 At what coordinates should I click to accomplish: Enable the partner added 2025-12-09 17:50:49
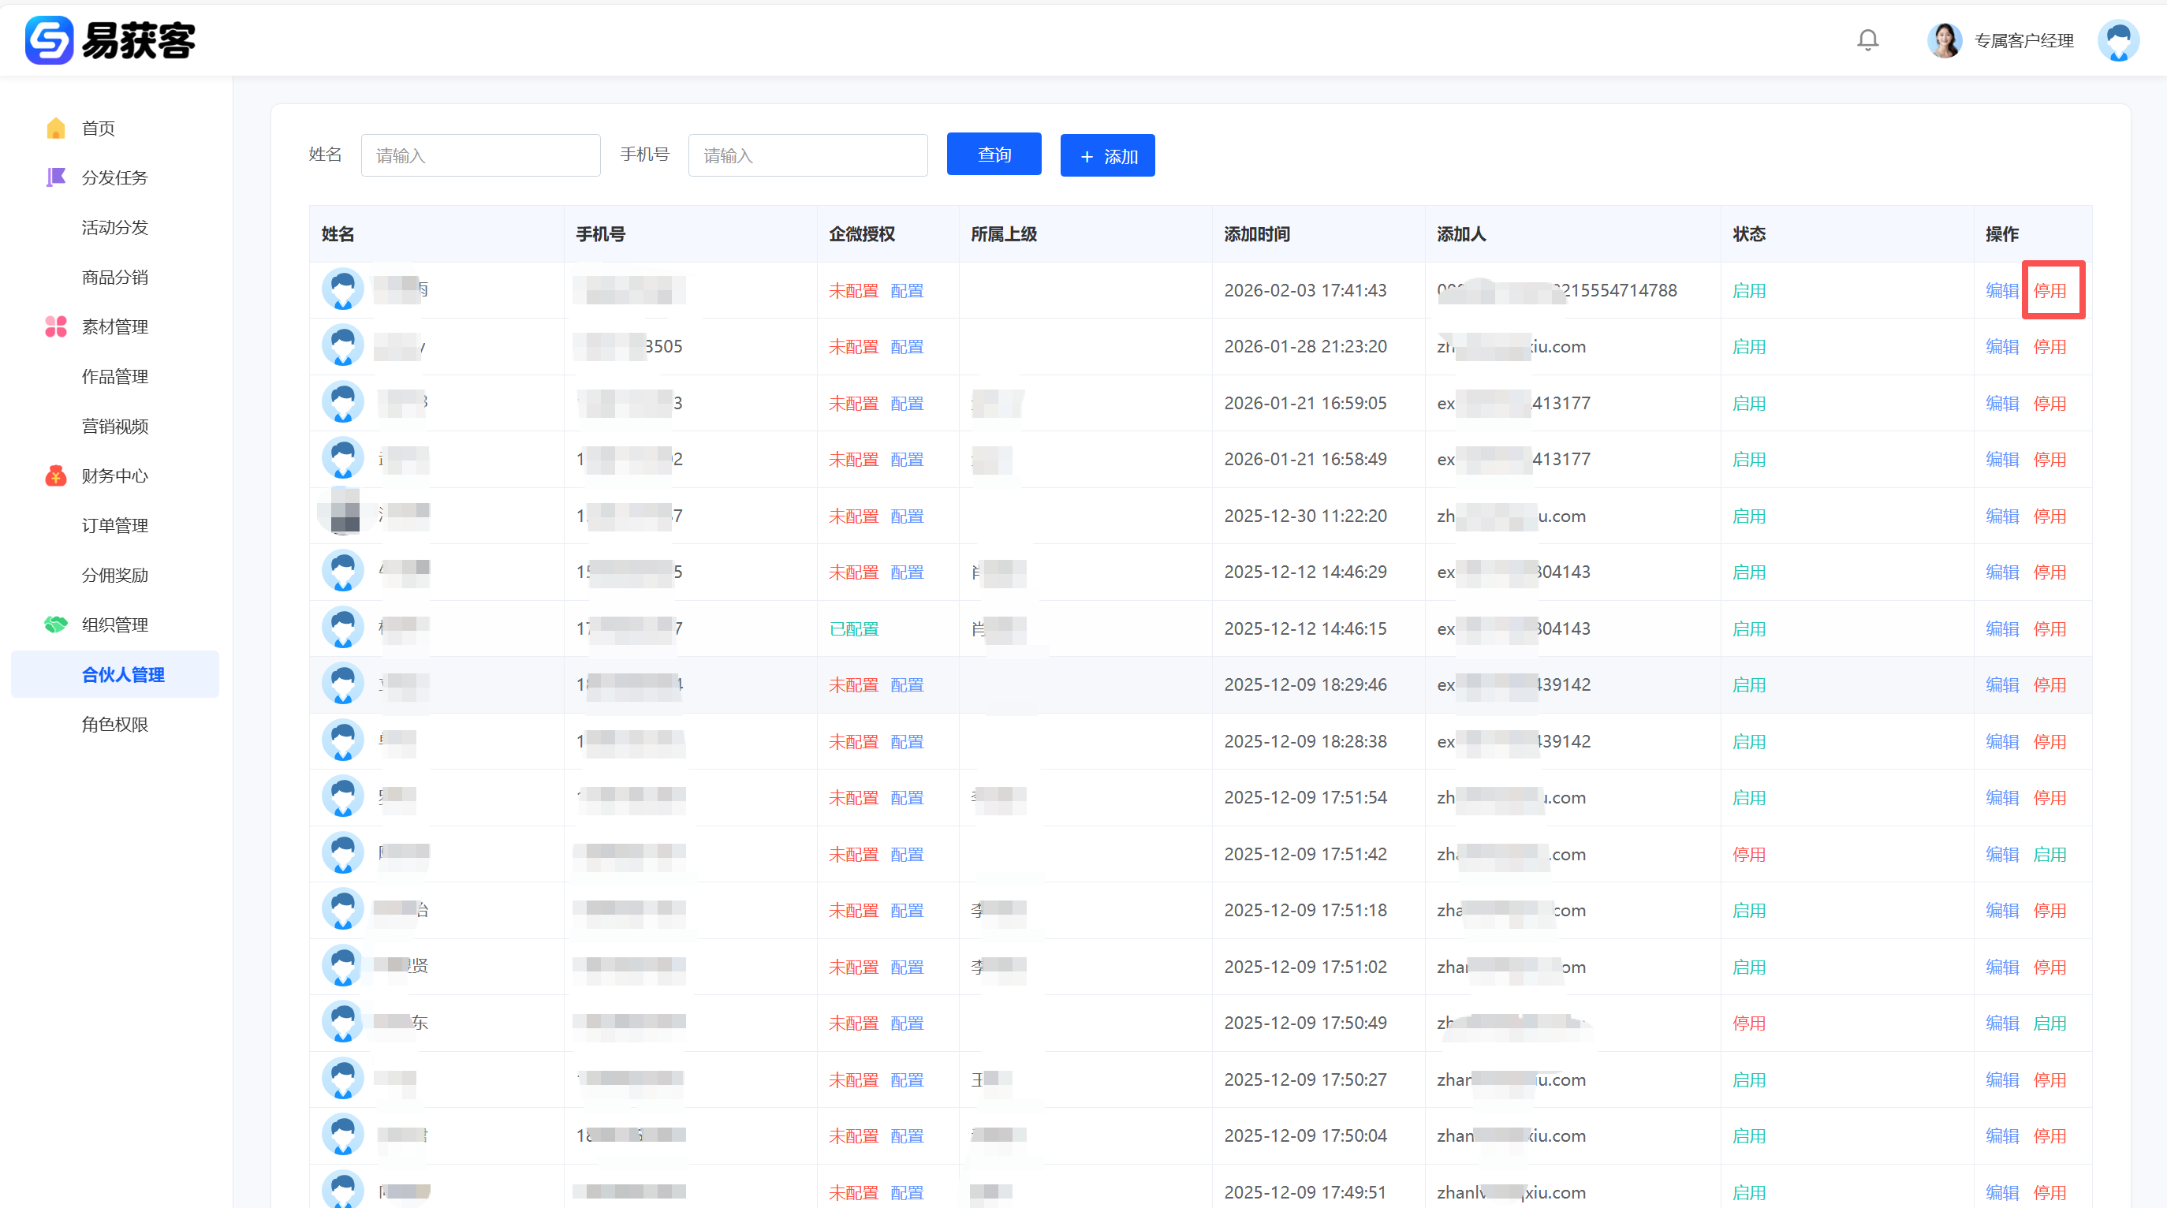pyautogui.click(x=2050, y=1023)
